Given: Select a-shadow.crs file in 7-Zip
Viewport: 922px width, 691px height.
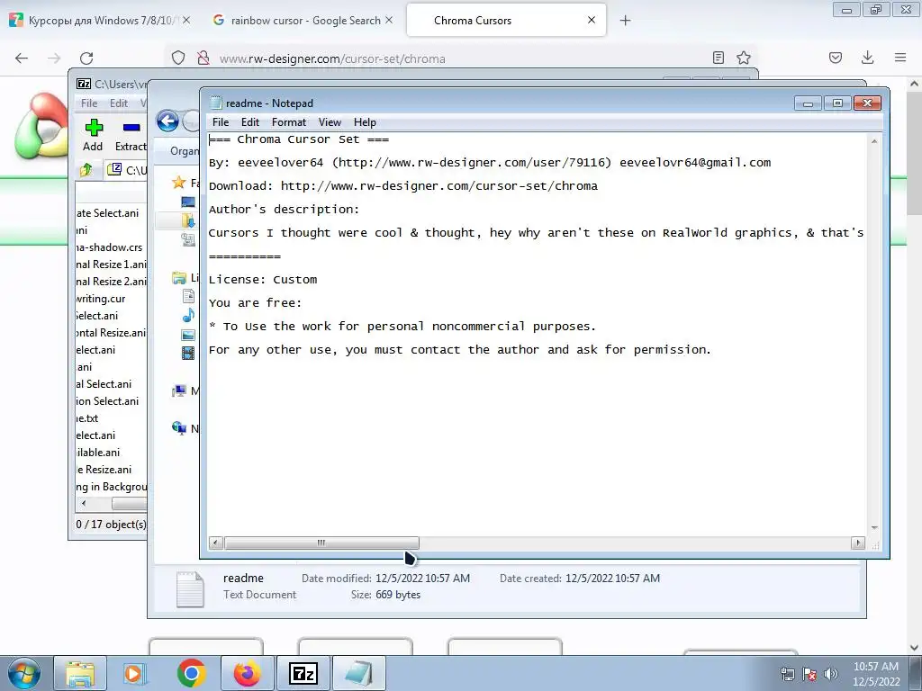Looking at the screenshot, I should pyautogui.click(x=109, y=247).
